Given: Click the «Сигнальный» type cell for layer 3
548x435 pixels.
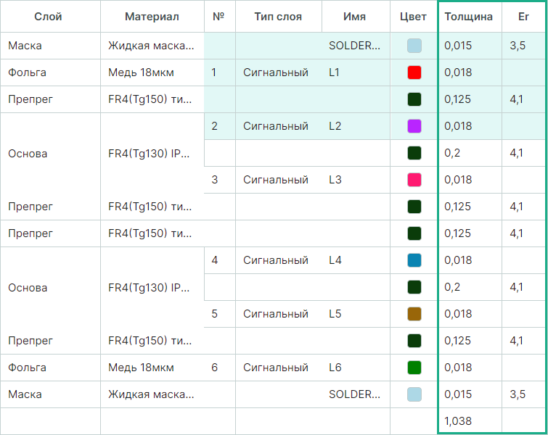Looking at the screenshot, I should [x=276, y=180].
